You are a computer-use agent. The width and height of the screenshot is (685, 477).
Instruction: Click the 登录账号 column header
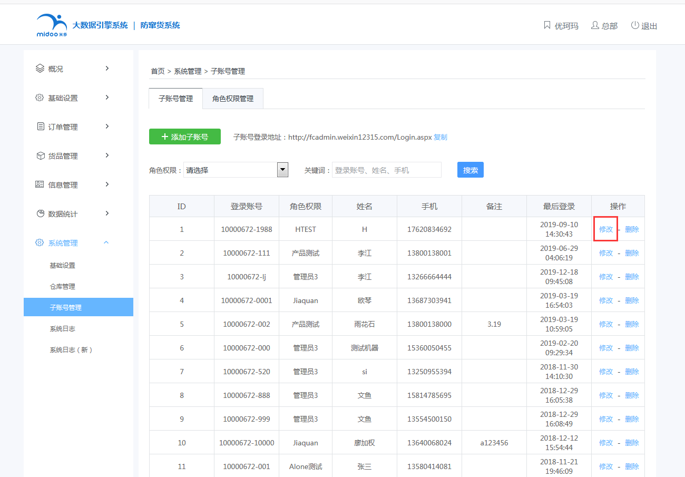click(247, 206)
